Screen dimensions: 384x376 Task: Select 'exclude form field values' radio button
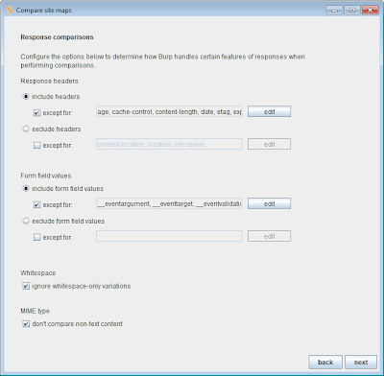(x=26, y=221)
